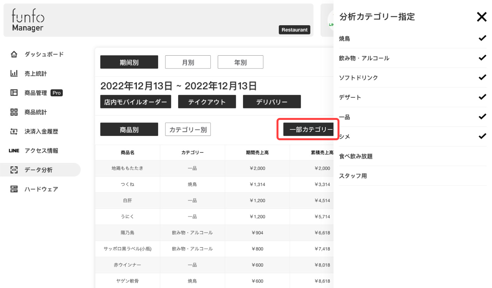Click the ハードウェア server icon
This screenshot has width=492, height=288.
coord(14,189)
